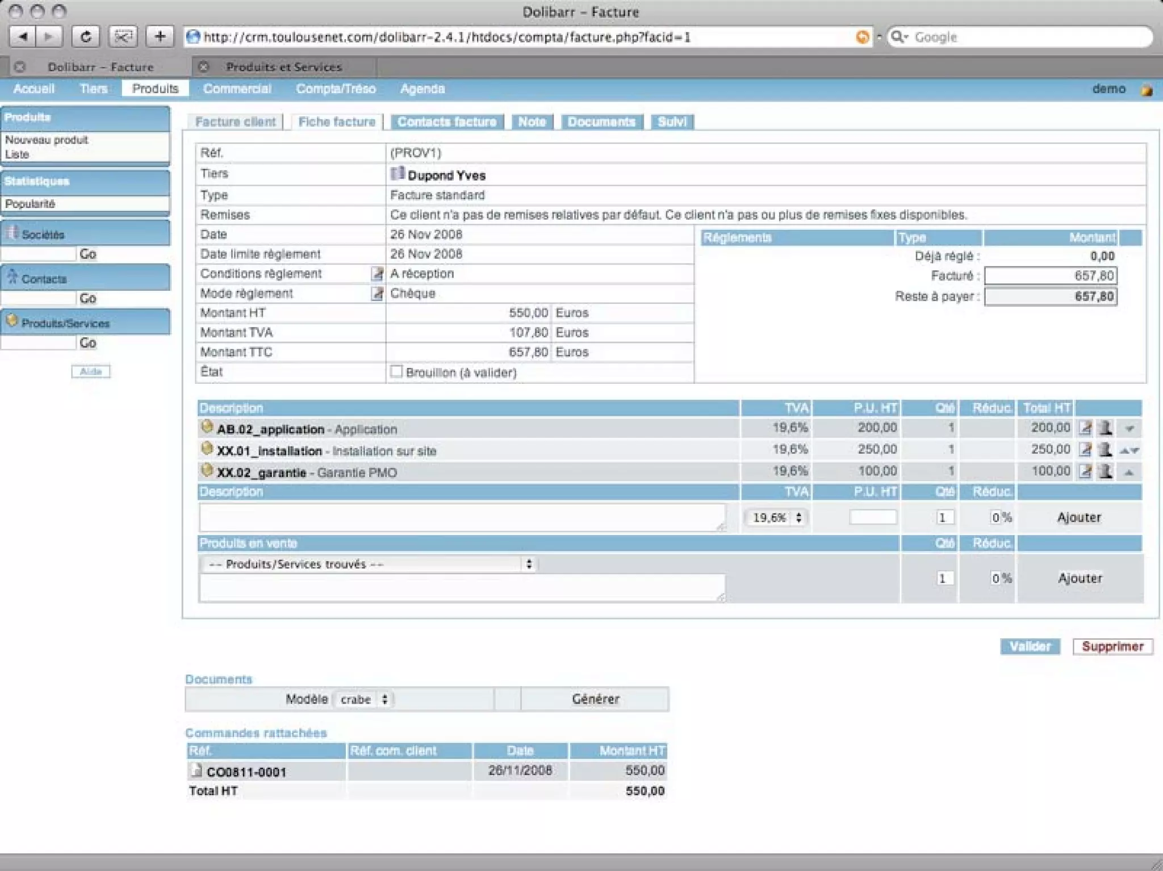
Task: Click Go next to Contacts search
Action: click(87, 298)
